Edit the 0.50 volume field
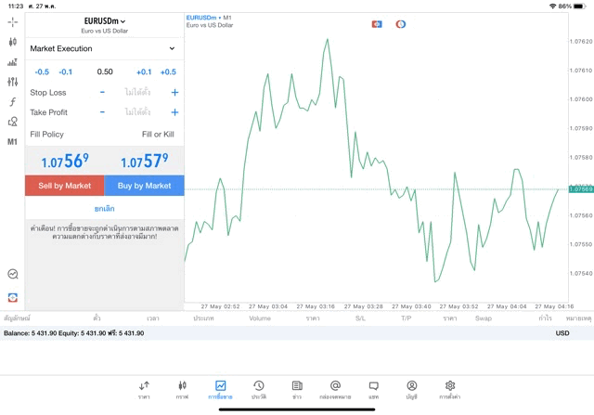Viewport: 594px width, 415px height. tap(105, 71)
